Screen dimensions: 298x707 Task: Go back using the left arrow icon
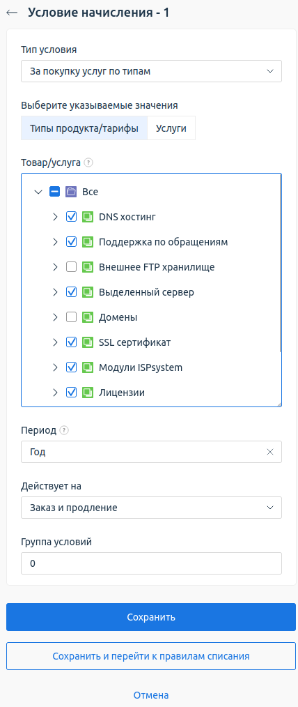tap(12, 13)
